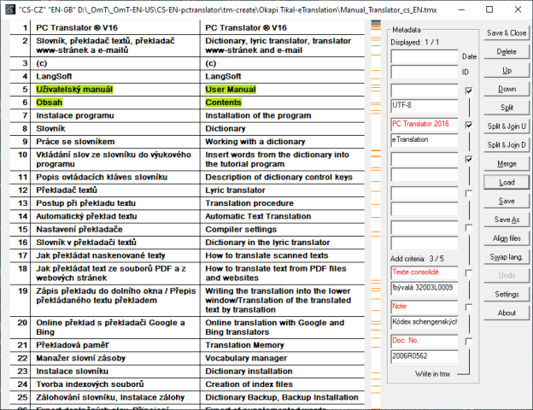This screenshot has height=410, width=533.
Task: Move the segment with the Down button
Action: coord(507,89)
